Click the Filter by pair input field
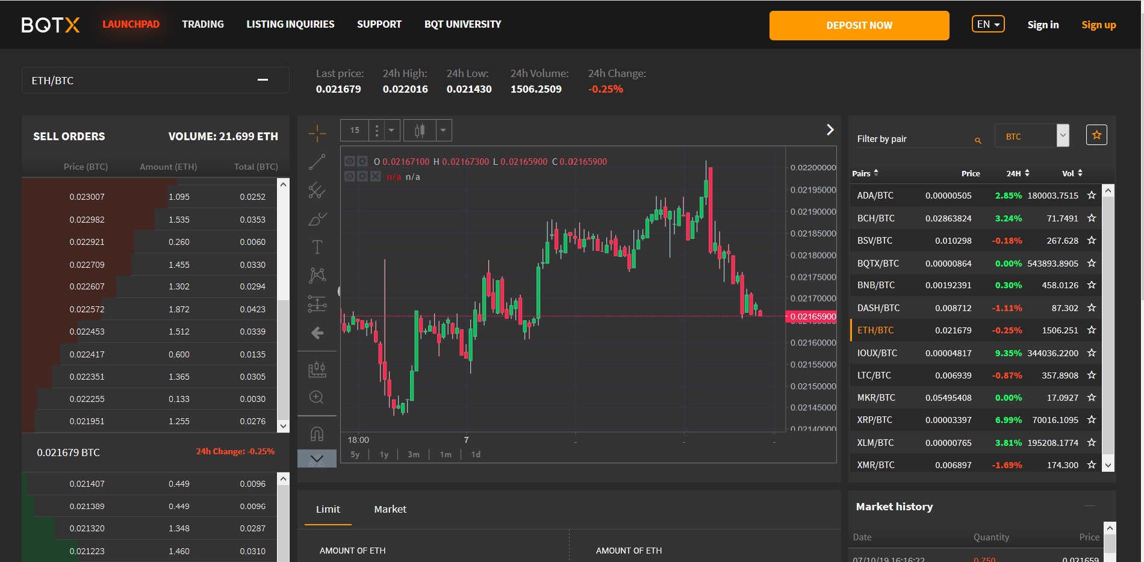The height and width of the screenshot is (562, 1144). [x=919, y=139]
